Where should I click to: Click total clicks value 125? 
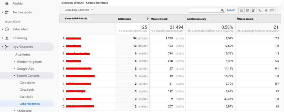point(143,27)
